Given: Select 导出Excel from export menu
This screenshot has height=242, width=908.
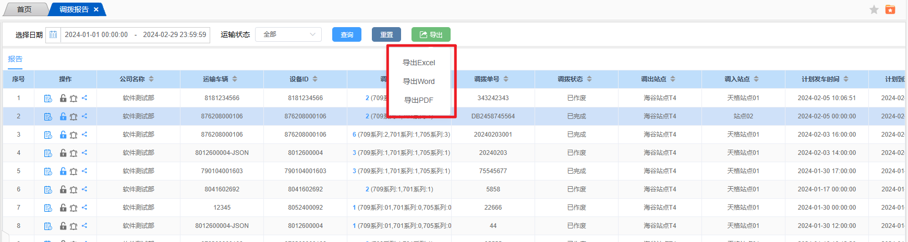Looking at the screenshot, I should [419, 63].
